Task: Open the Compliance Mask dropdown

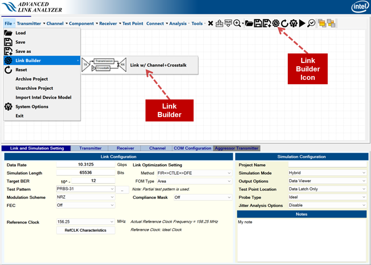Action: [203, 197]
